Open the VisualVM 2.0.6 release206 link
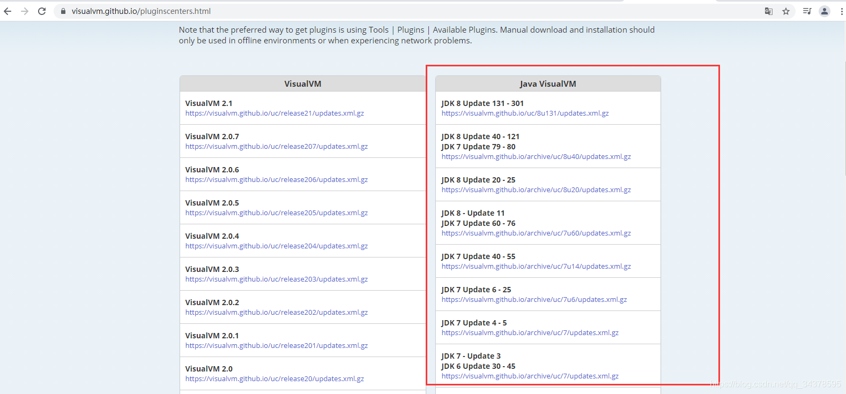 click(277, 180)
